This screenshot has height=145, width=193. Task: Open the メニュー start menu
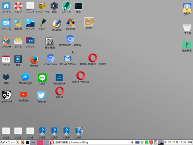[8, 142]
